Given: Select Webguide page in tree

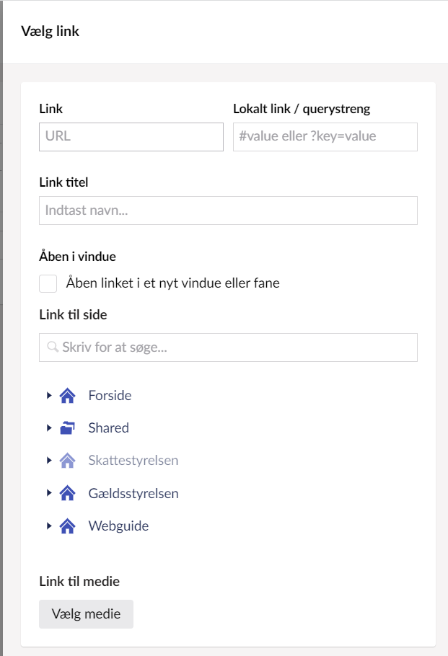Looking at the screenshot, I should 118,526.
